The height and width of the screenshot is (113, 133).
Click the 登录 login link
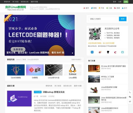(114, 2)
